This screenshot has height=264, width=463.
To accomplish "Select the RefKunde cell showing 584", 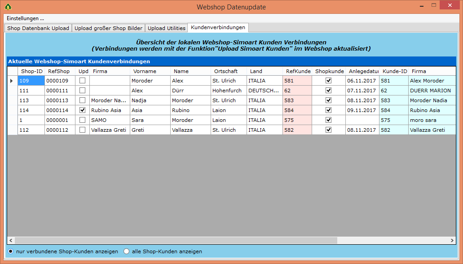I will pos(296,110).
